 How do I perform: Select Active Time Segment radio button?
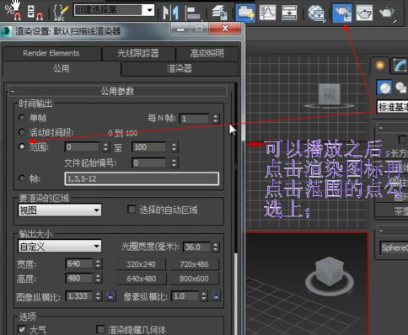pyautogui.click(x=22, y=131)
